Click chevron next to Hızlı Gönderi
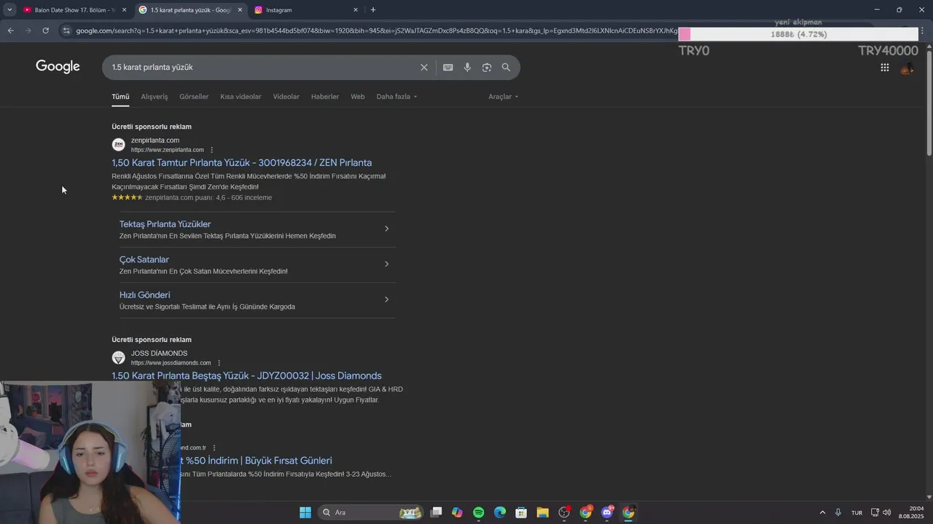The width and height of the screenshot is (933, 524). (x=386, y=299)
